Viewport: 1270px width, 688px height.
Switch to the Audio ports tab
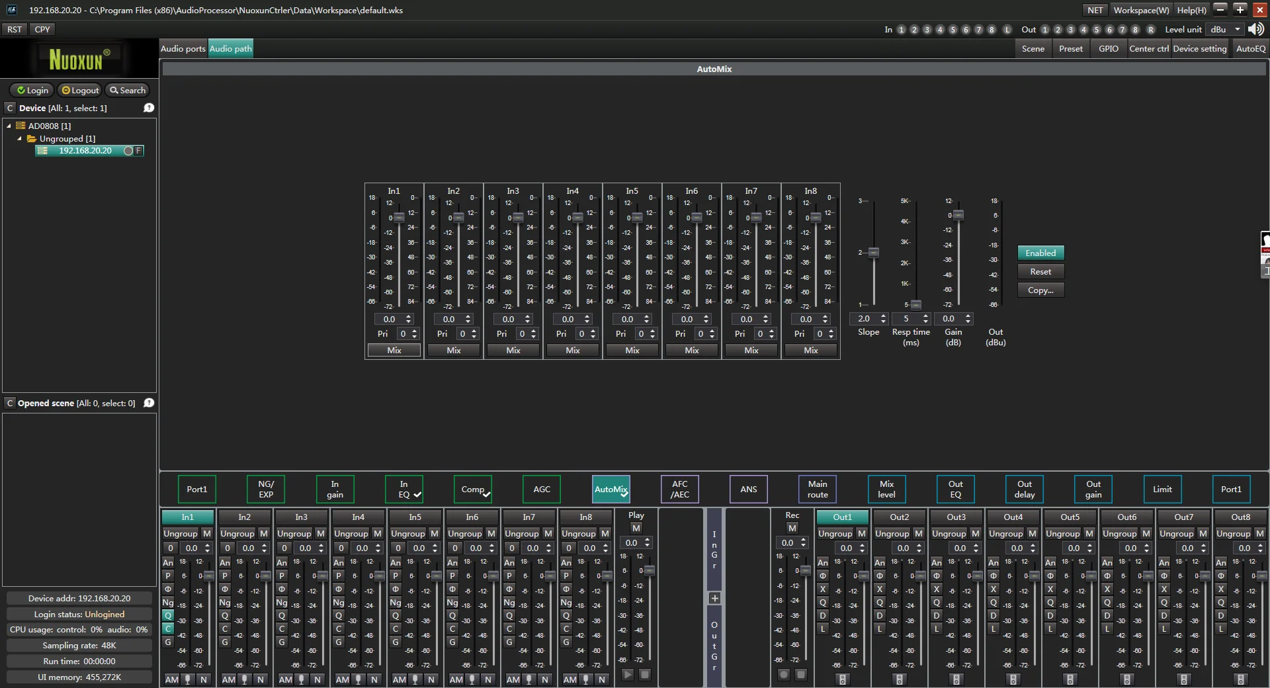pos(183,48)
